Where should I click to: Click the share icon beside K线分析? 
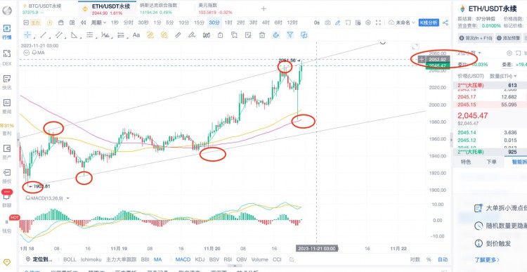click(445, 22)
